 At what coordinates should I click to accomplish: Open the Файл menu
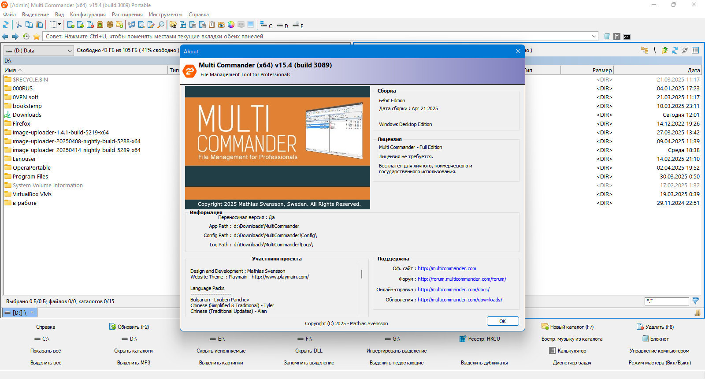(9, 15)
